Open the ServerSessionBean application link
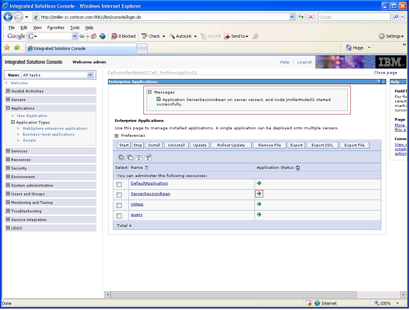The height and width of the screenshot is (310, 410). 150,194
